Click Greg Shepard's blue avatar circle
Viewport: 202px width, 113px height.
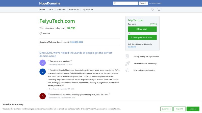tap(43, 72)
